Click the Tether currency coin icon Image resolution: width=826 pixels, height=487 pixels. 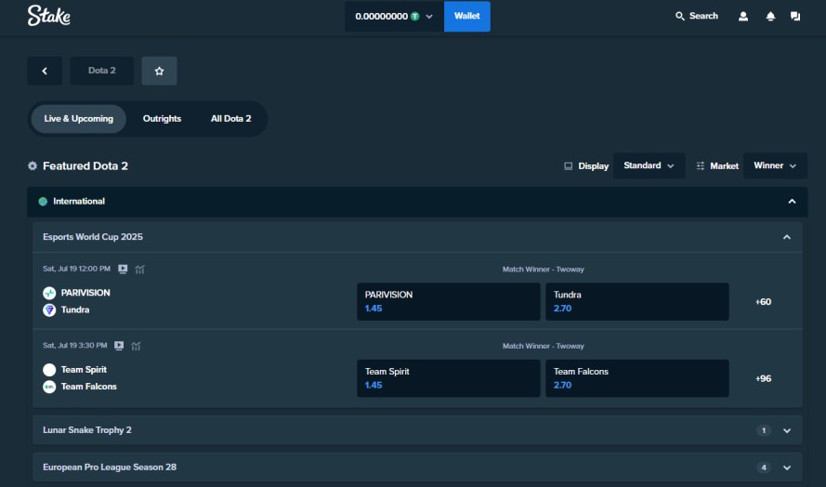coord(415,17)
